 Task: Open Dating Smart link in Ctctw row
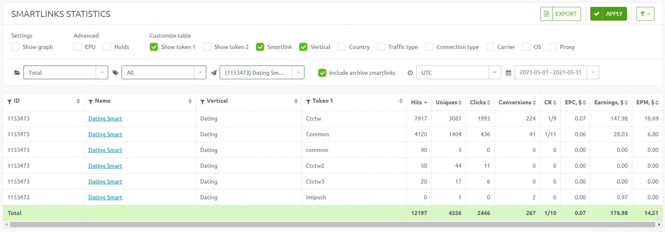click(105, 118)
